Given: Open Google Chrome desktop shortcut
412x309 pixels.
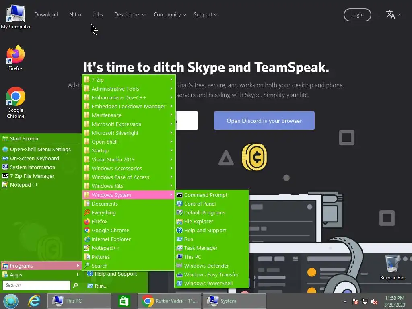Looking at the screenshot, I should coord(16,103).
